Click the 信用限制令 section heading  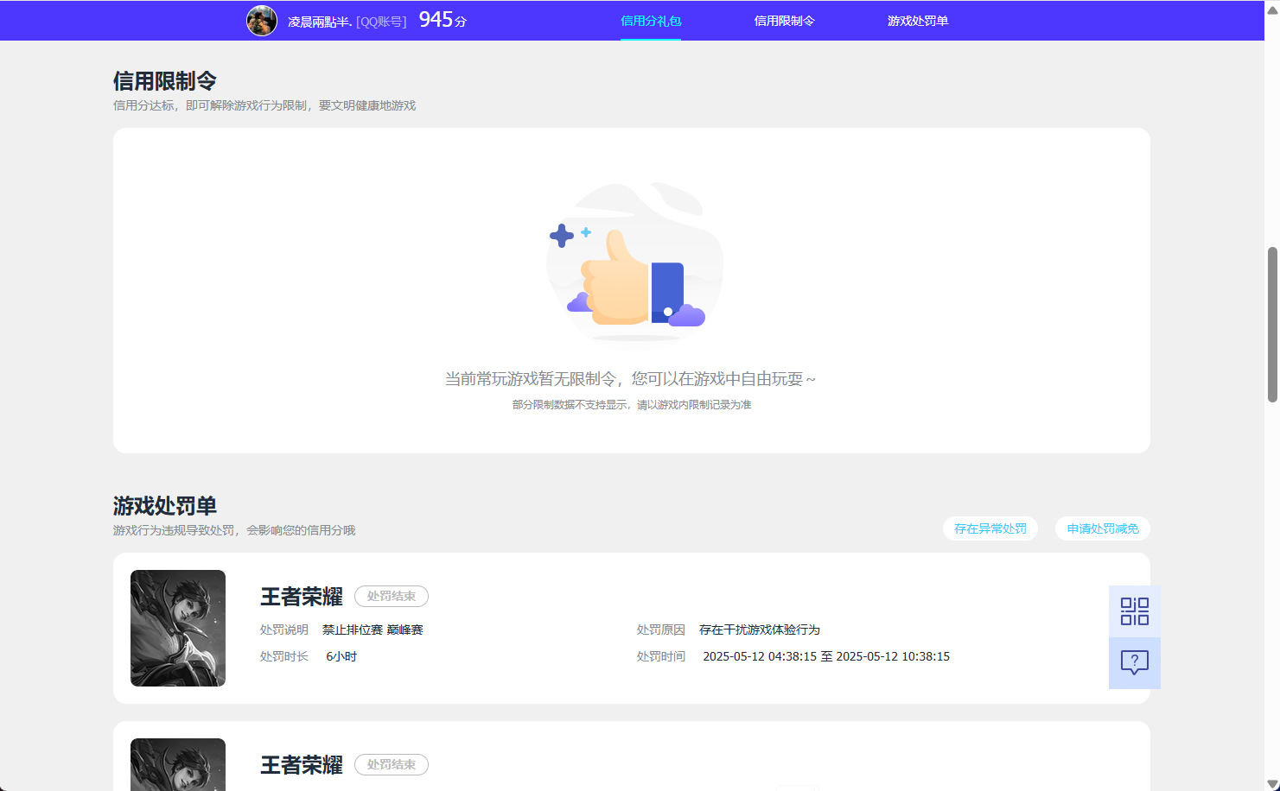165,81
